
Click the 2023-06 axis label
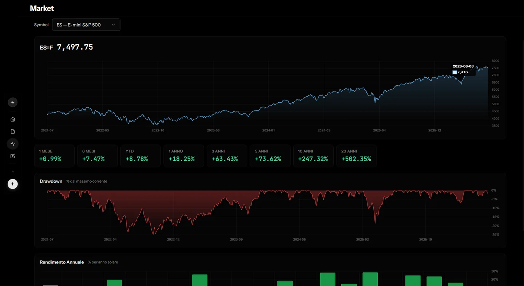point(213,130)
